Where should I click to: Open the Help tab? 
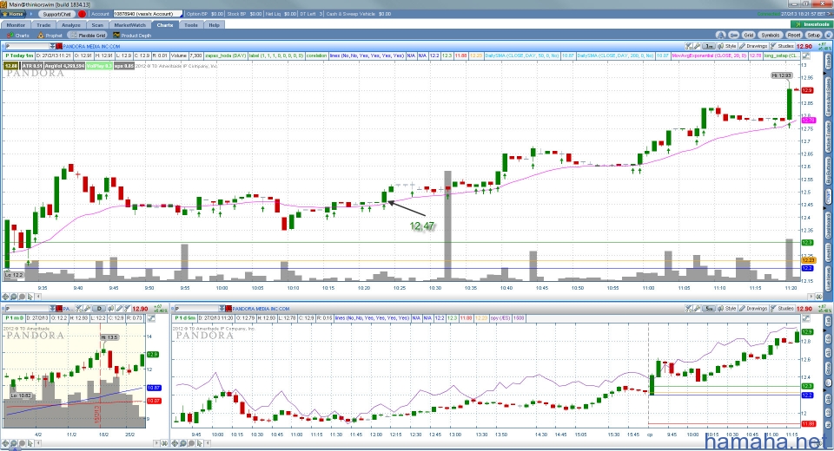[x=214, y=25]
